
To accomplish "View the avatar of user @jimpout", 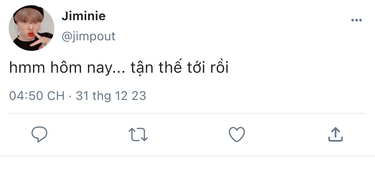I will pos(32,28).
